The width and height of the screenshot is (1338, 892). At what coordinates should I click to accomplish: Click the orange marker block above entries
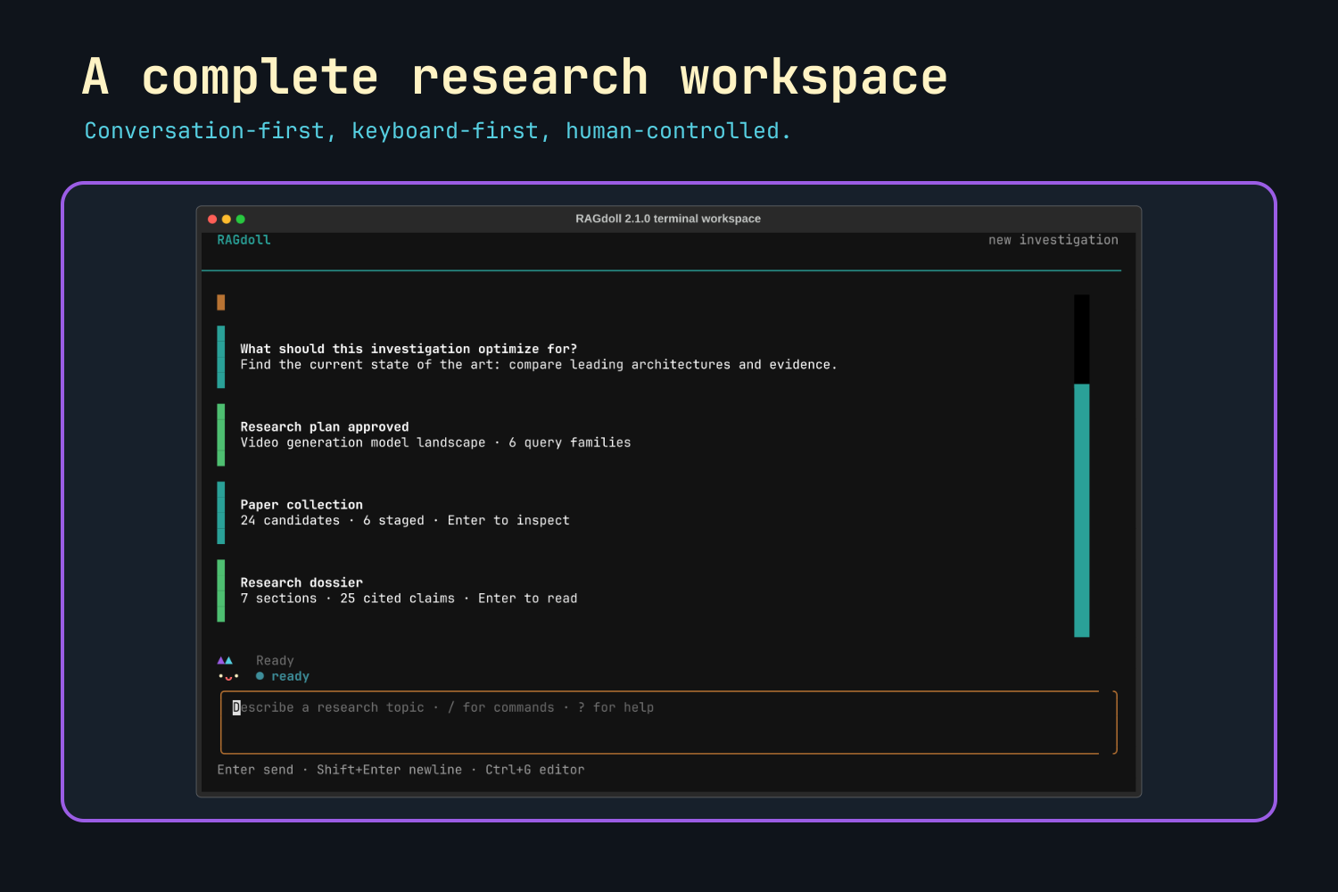point(221,302)
